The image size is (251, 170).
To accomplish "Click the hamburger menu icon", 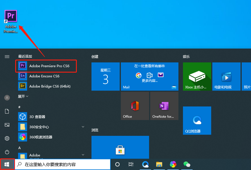I will point(7,56).
